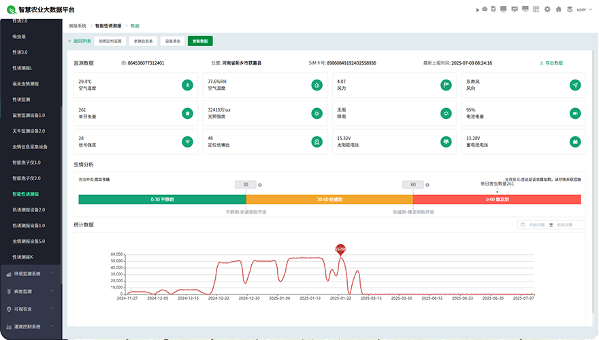The height and width of the screenshot is (340, 599).
Task: Click the green 更新数据 button
Action: [x=200, y=41]
